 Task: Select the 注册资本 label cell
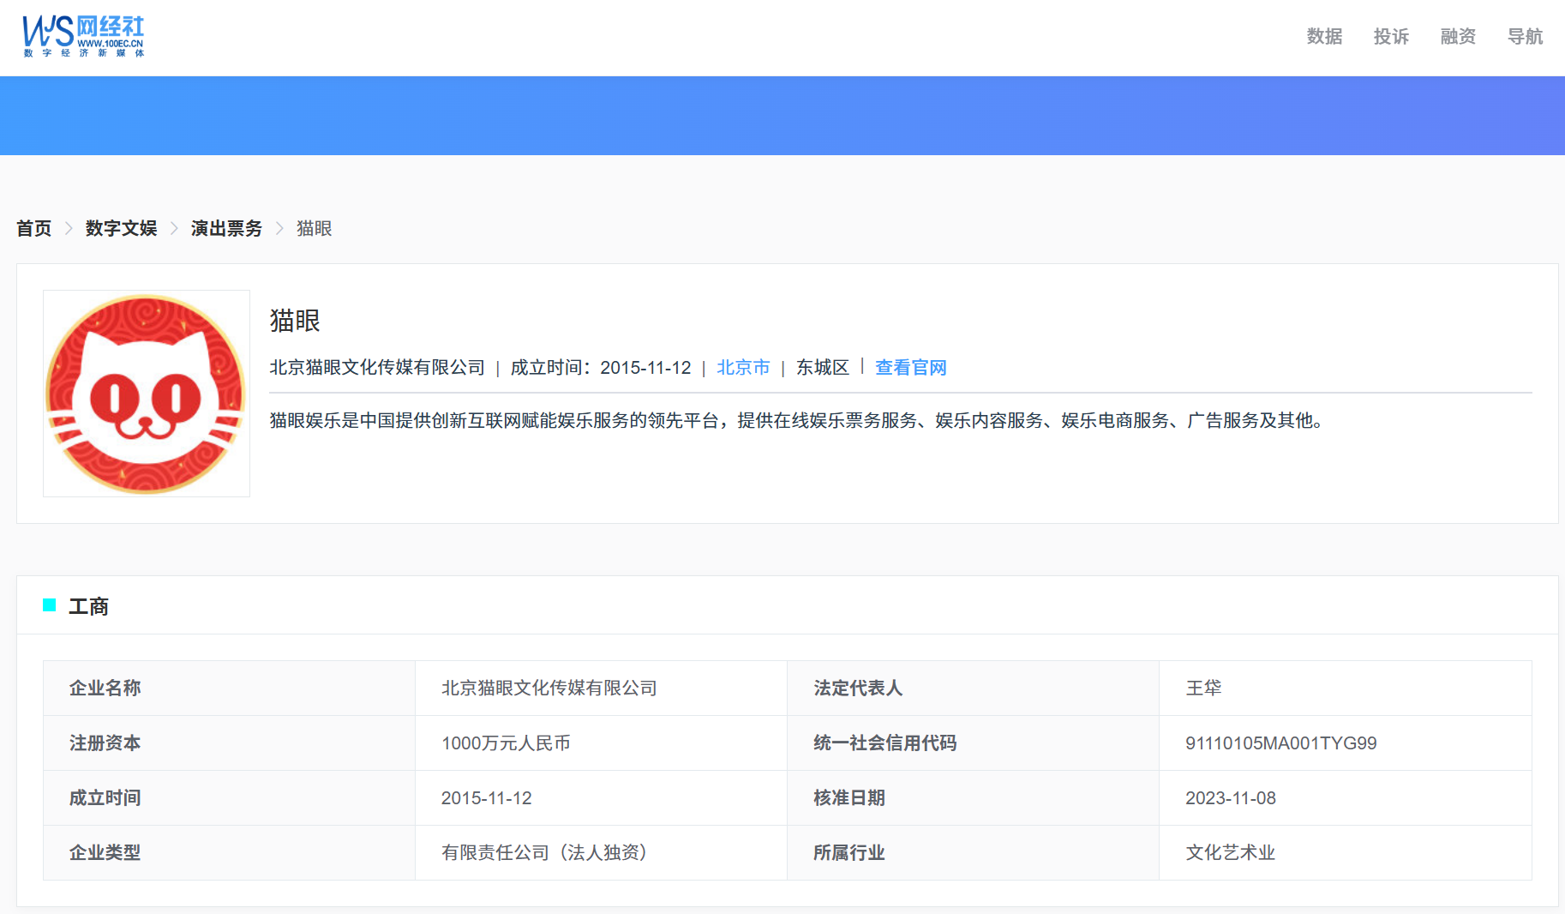click(x=229, y=743)
